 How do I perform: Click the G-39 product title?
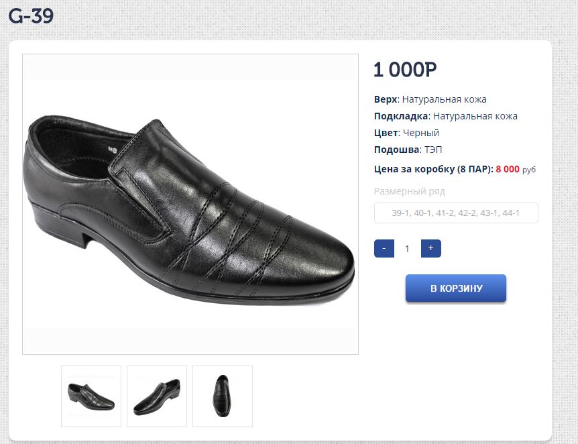31,16
